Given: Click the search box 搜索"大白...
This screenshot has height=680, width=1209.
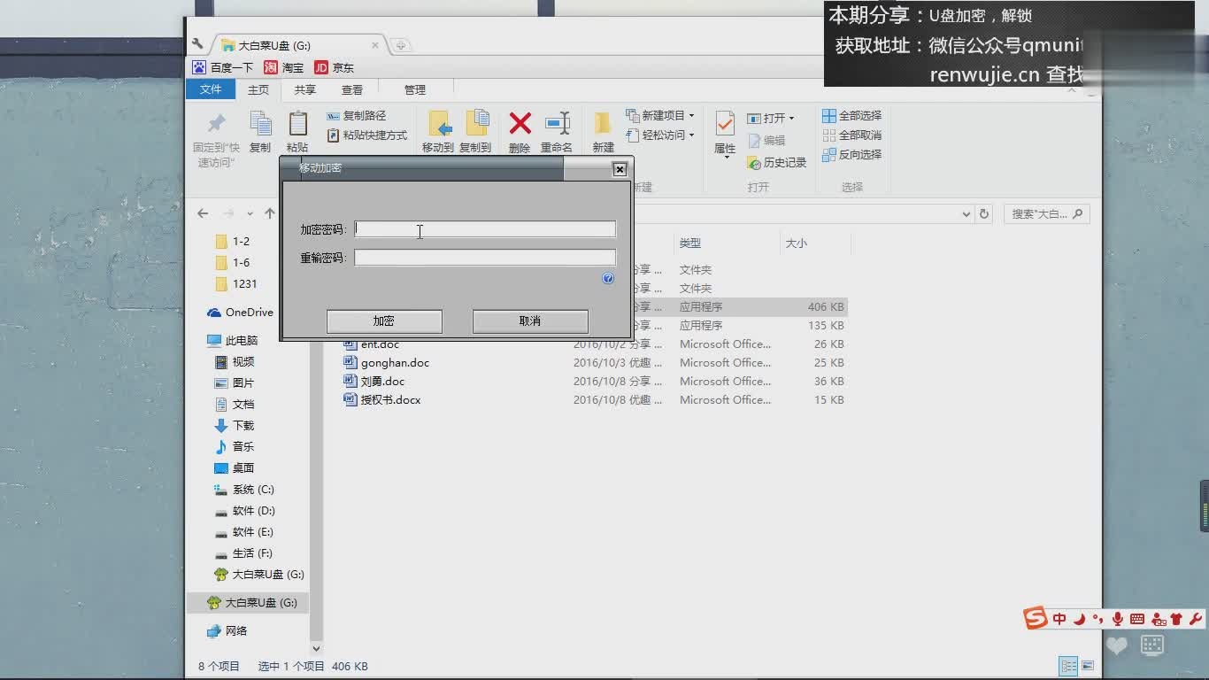Looking at the screenshot, I should [x=1046, y=214].
